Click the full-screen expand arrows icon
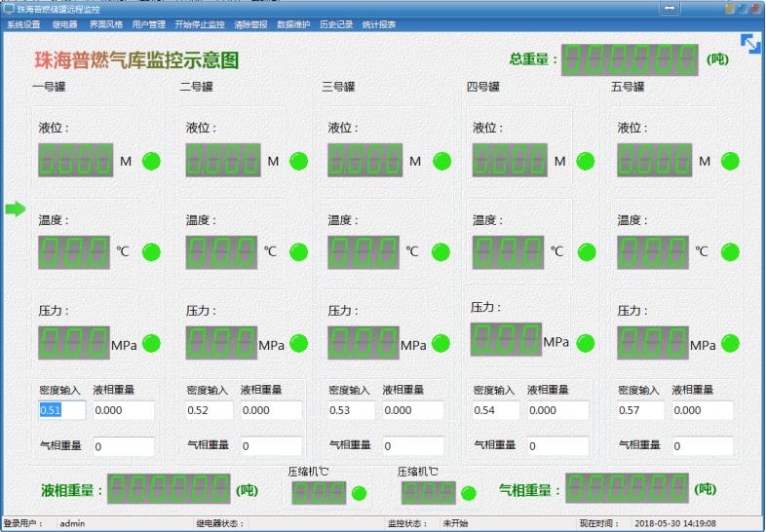The image size is (766, 532). pyautogui.click(x=750, y=44)
